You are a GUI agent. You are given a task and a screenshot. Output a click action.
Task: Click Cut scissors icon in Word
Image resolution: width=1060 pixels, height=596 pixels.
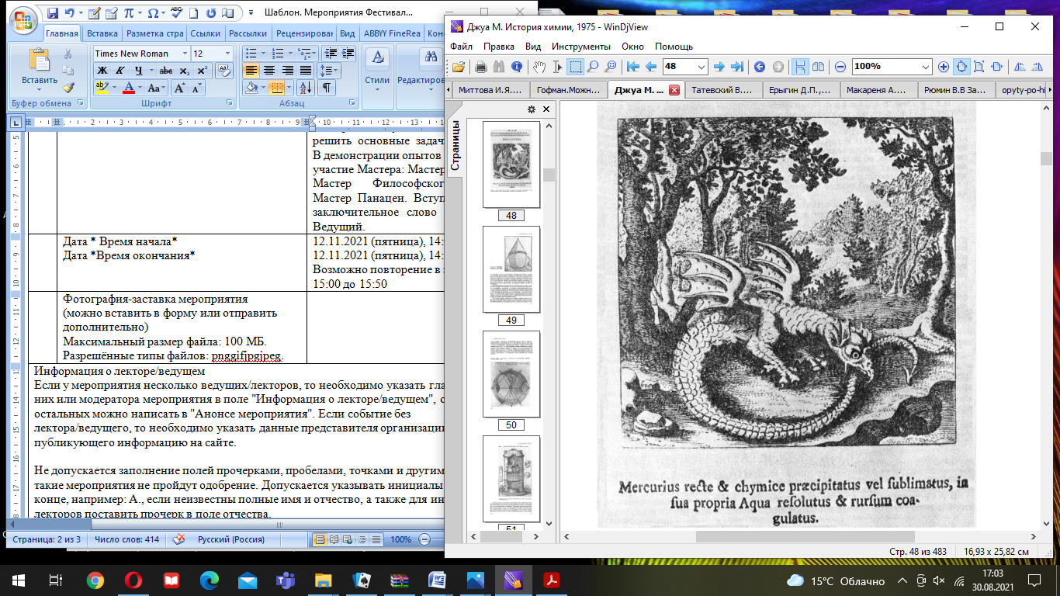(x=68, y=54)
